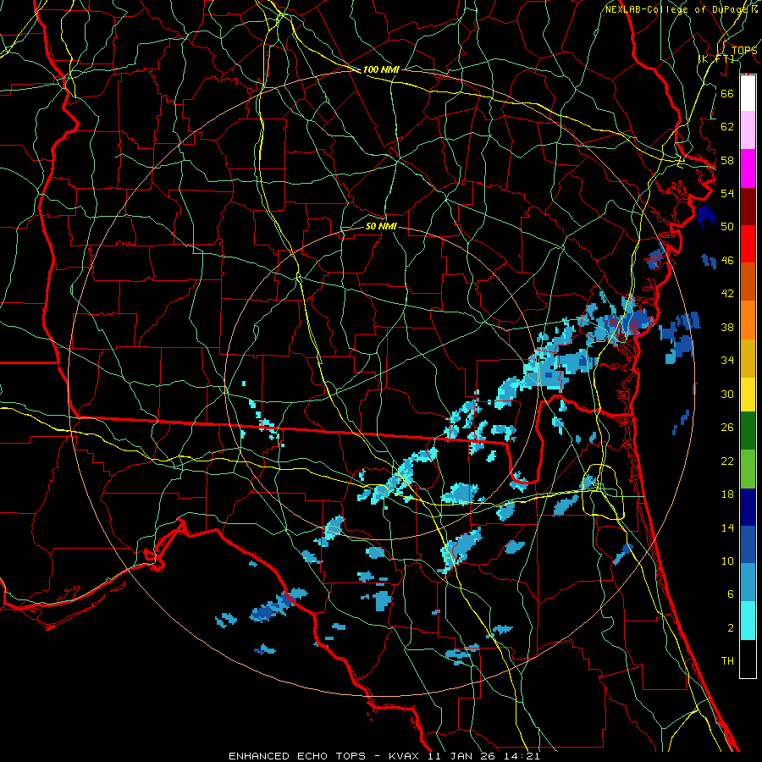Click the legend value 42

click(727, 294)
